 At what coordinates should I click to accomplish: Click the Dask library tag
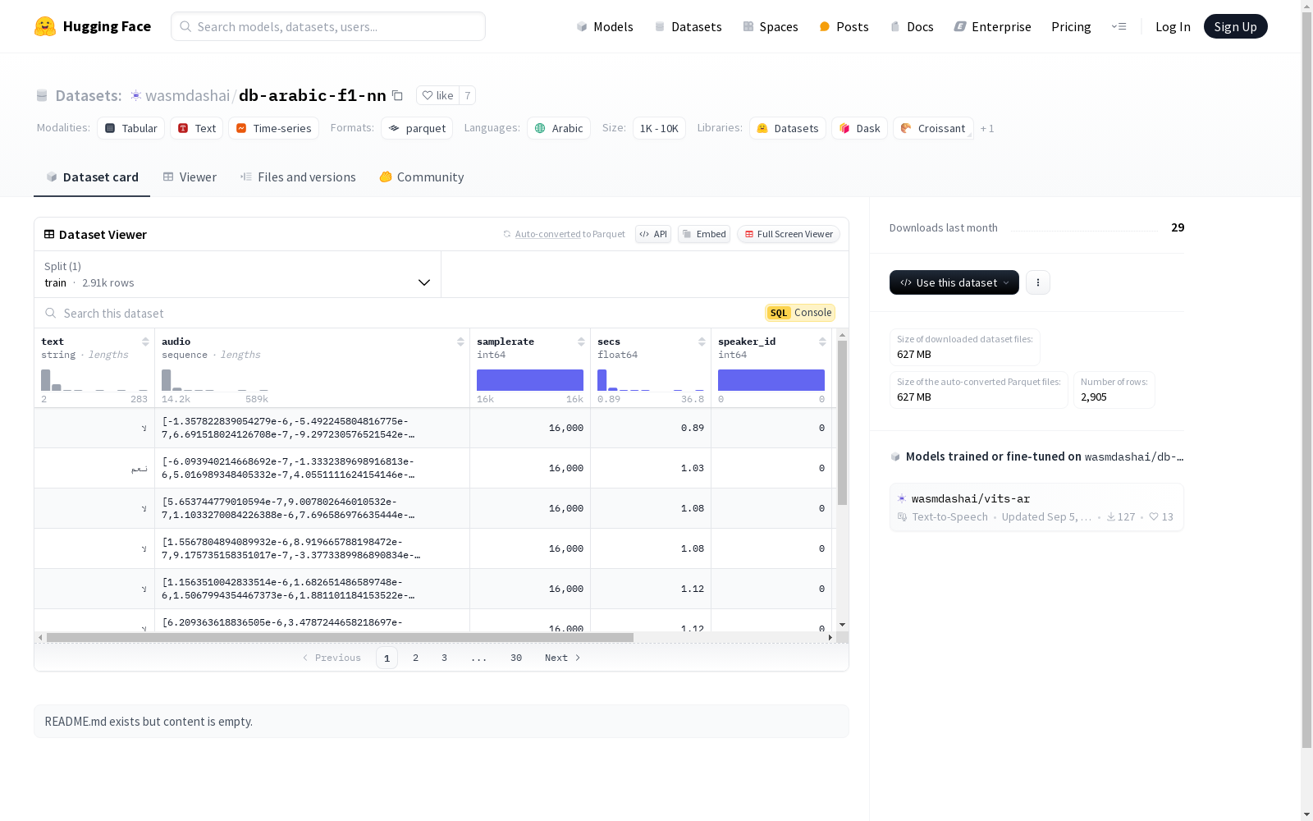[x=860, y=128]
